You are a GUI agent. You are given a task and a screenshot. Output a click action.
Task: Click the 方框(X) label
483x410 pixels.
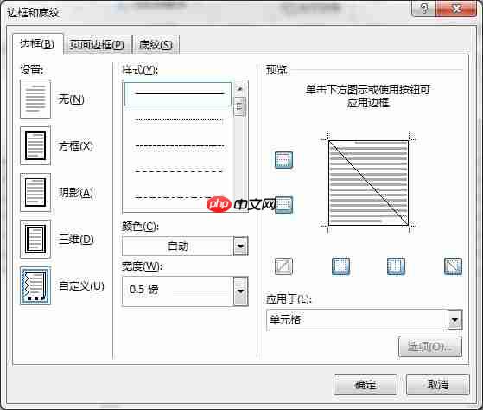(76, 146)
